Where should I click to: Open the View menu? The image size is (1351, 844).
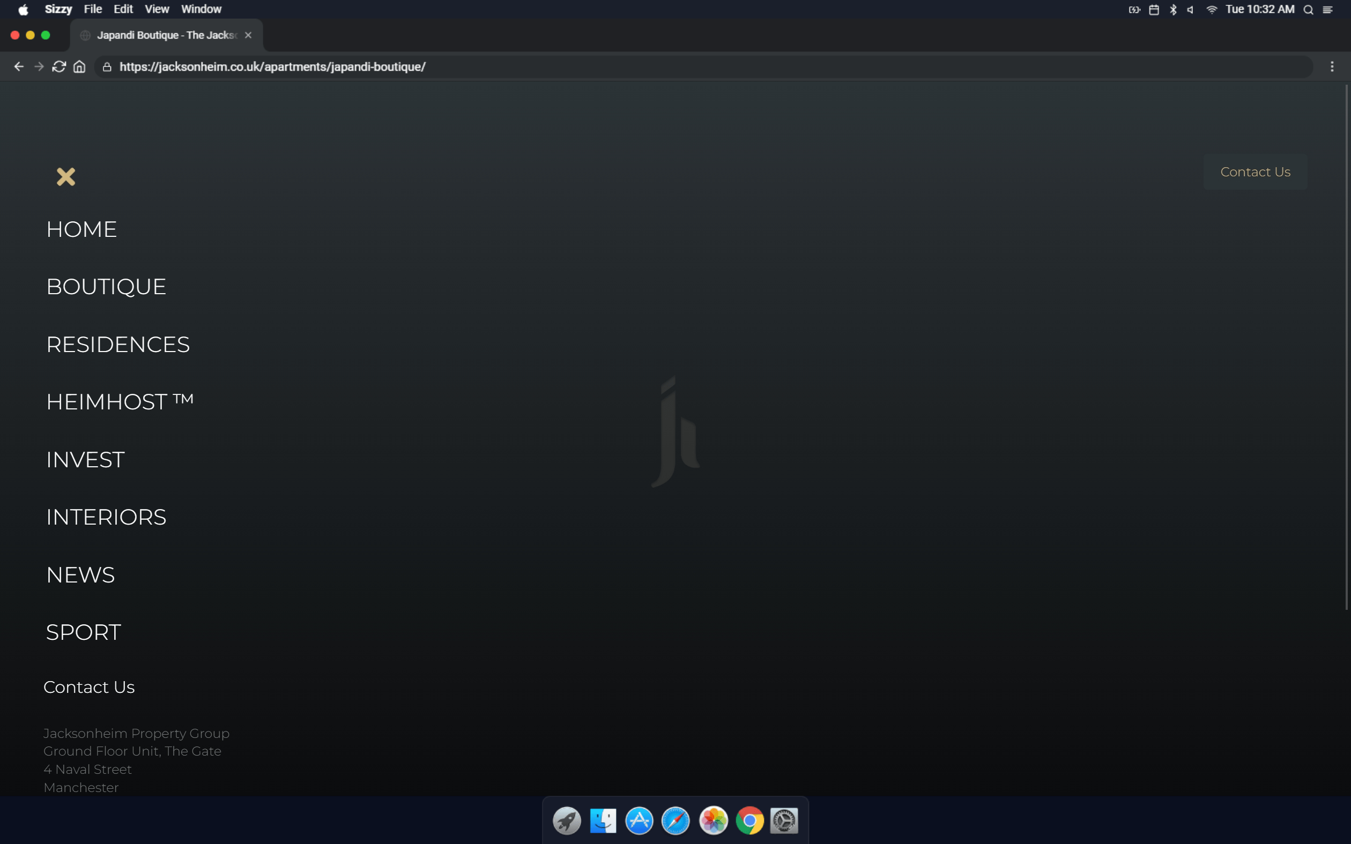coord(157,10)
